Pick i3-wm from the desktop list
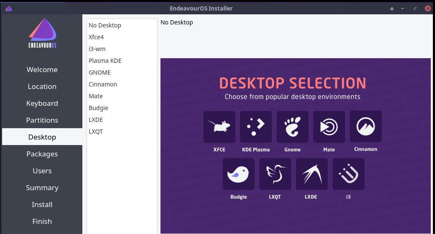Image resolution: width=435 pixels, height=234 pixels. (97, 49)
